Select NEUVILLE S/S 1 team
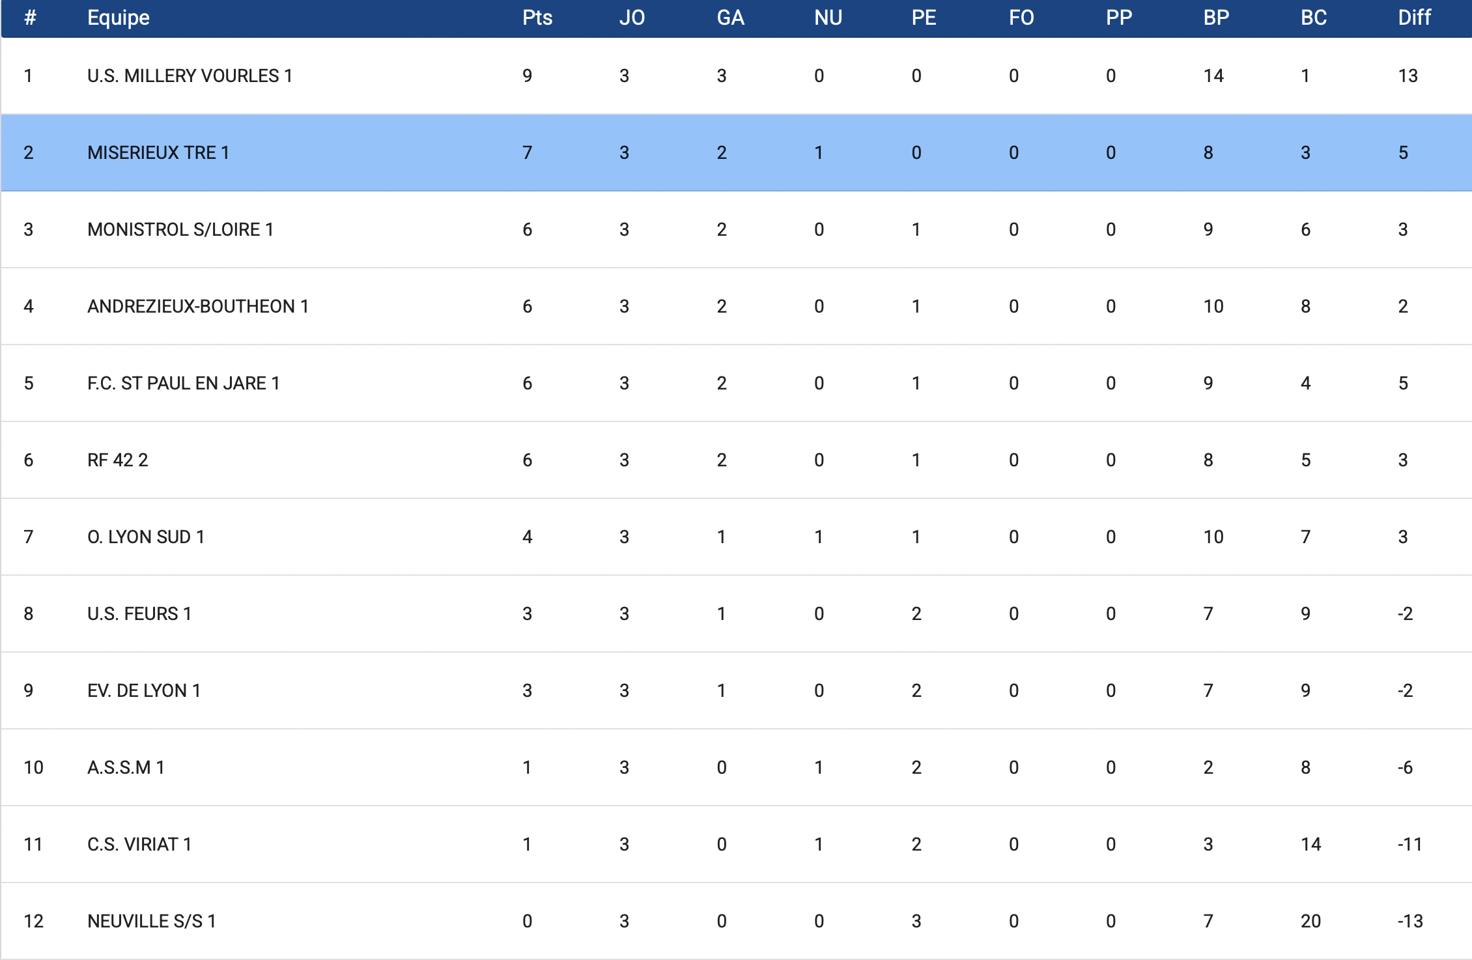Screen dimensions: 1472x960 tap(152, 922)
